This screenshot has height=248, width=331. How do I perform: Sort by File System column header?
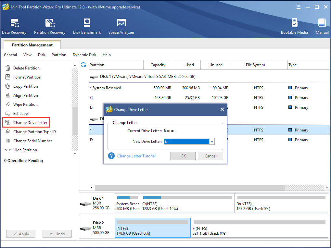click(x=258, y=65)
